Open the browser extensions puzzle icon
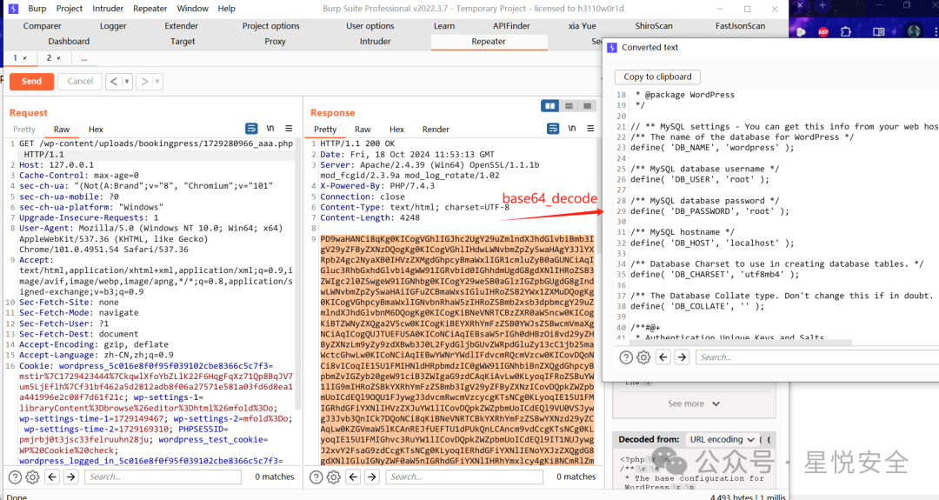 pos(846,31)
